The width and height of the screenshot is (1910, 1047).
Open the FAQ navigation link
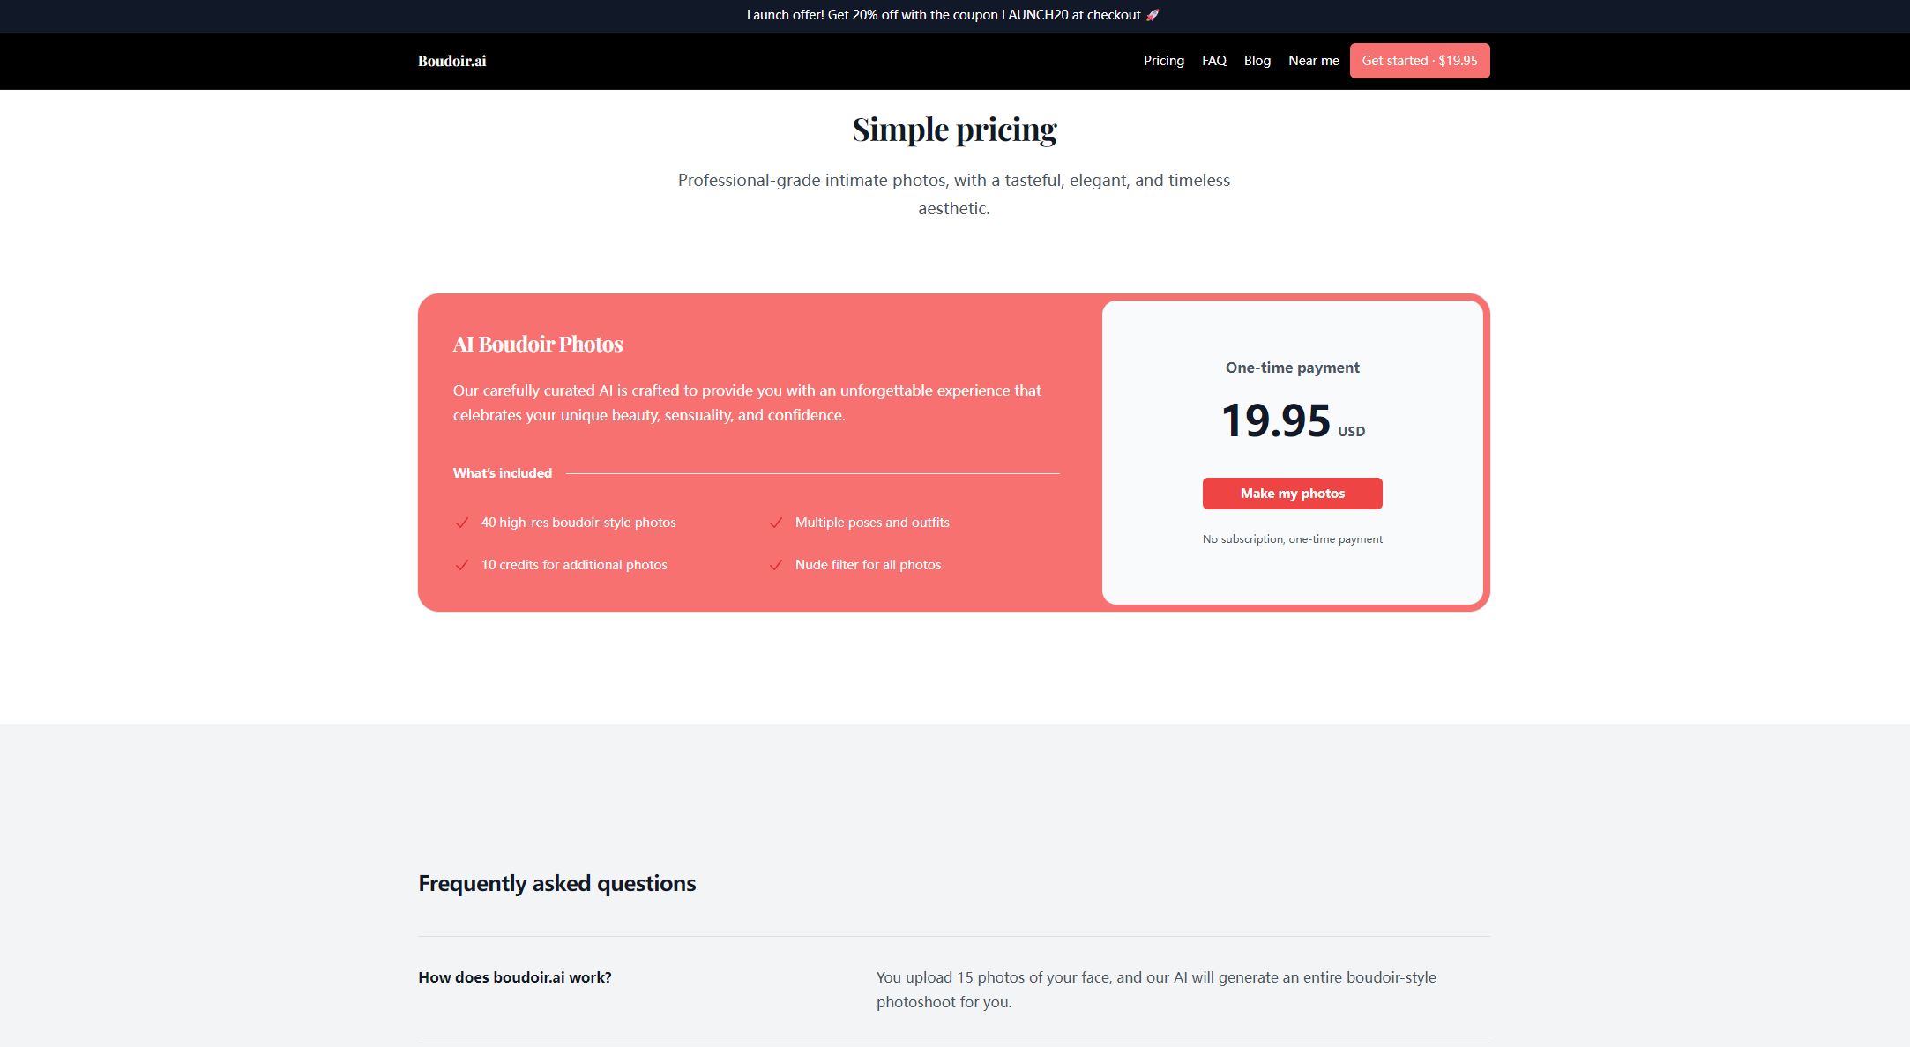pyautogui.click(x=1214, y=61)
